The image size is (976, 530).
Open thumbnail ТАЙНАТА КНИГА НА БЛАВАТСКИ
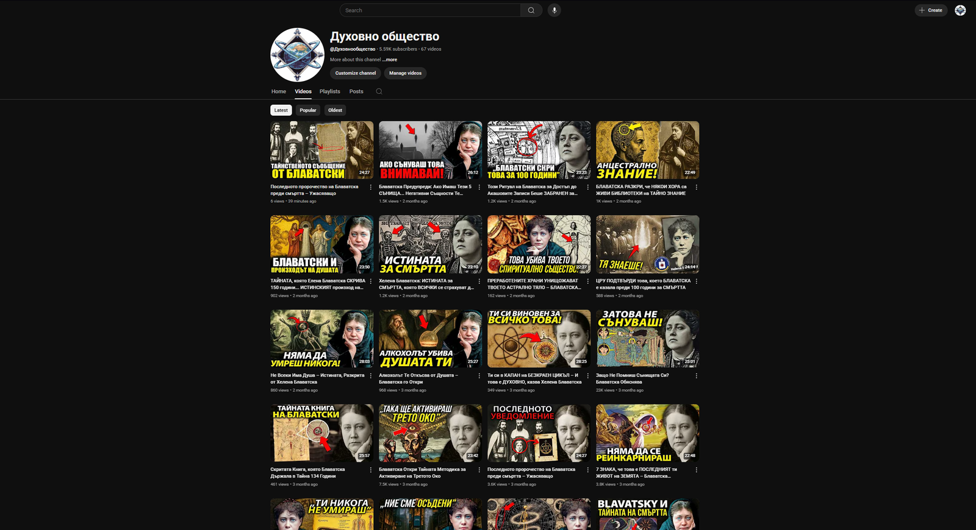(x=322, y=433)
